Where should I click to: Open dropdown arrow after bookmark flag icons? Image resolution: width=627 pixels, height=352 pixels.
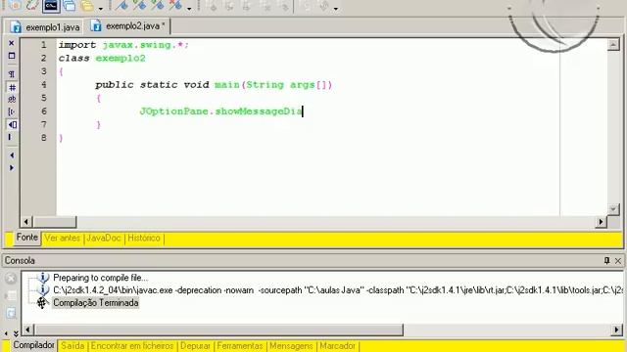tap(189, 8)
